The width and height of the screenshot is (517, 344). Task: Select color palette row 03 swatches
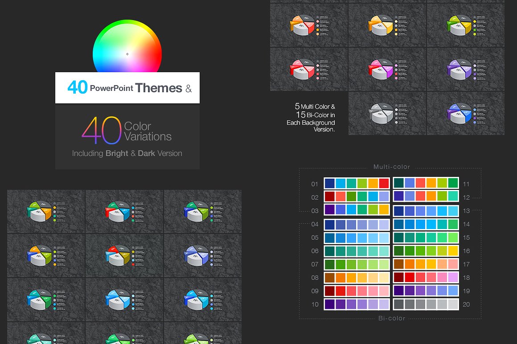(357, 209)
